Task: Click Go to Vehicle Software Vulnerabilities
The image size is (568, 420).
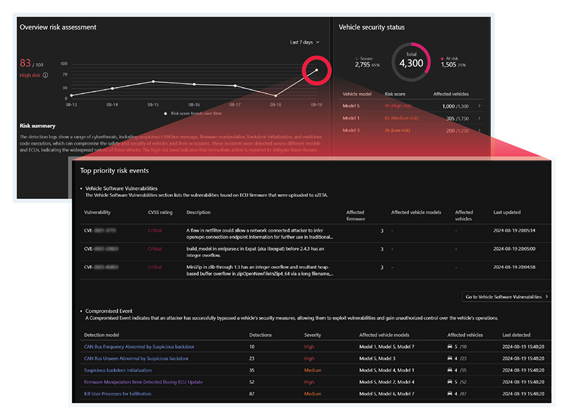Action: 507,297
